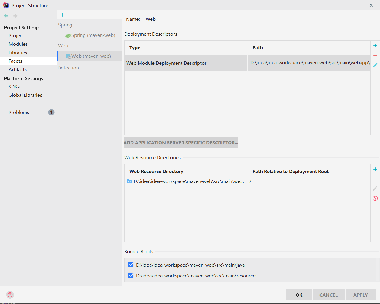The width and height of the screenshot is (380, 304).
Task: Click the Cancel button
Action: tap(328, 295)
